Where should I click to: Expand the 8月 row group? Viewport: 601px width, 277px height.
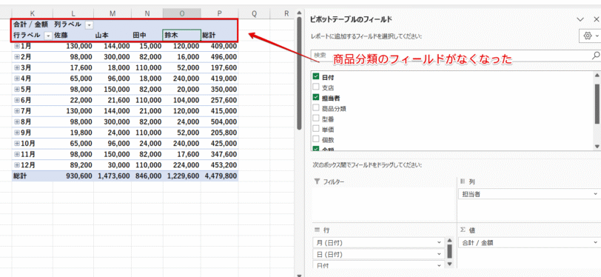point(17,122)
